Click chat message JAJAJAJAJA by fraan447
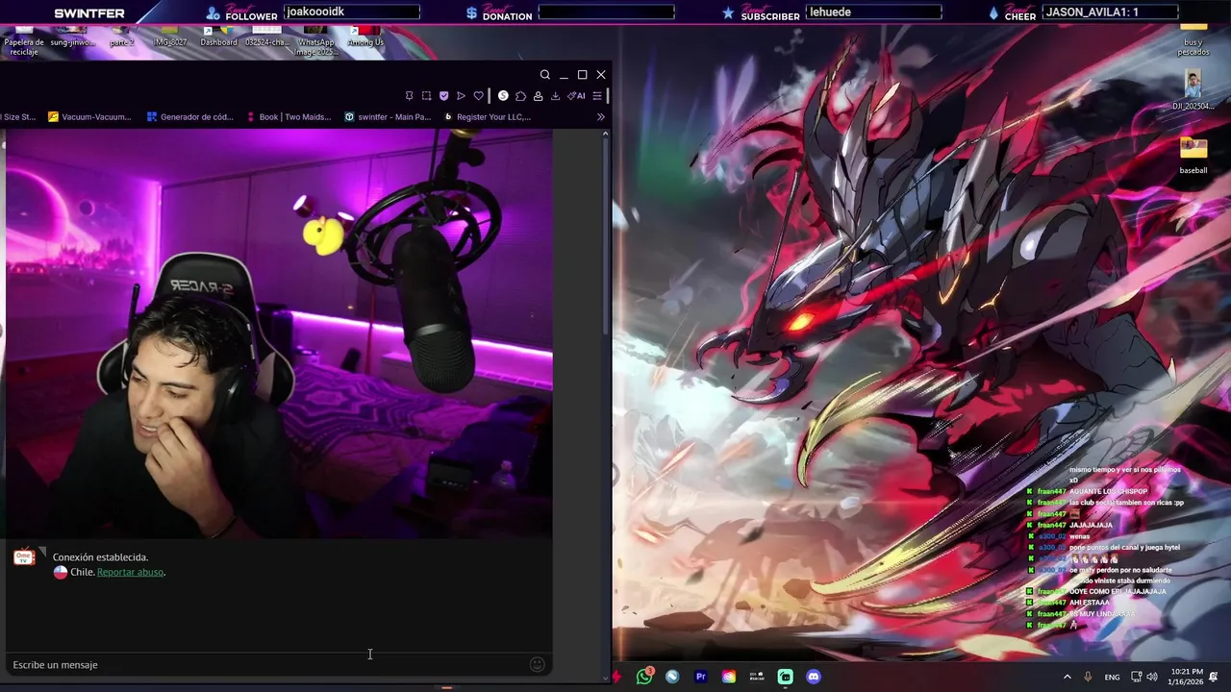 point(1091,525)
